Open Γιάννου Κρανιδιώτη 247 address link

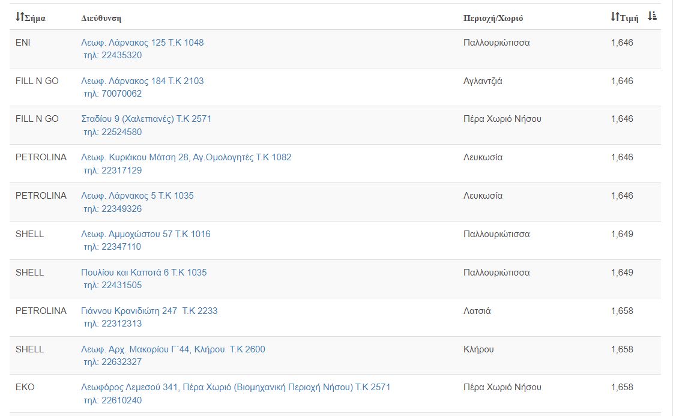pyautogui.click(x=149, y=311)
